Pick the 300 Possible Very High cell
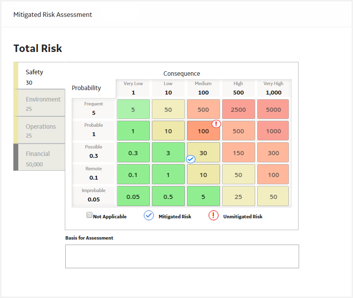The height and width of the screenshot is (298, 353). [273, 152]
